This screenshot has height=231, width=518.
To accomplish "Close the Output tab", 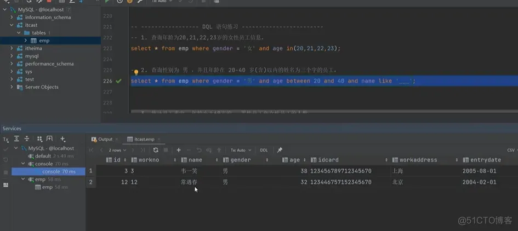I will pos(117,139).
